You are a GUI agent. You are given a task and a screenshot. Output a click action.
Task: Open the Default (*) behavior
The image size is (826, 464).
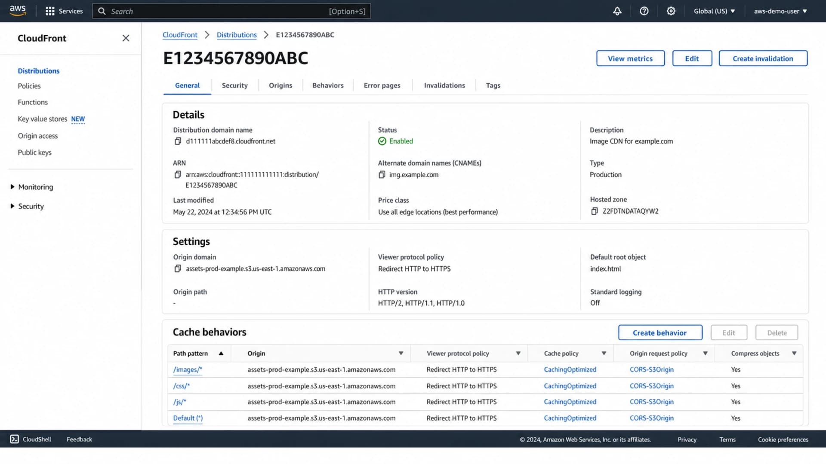point(188,418)
